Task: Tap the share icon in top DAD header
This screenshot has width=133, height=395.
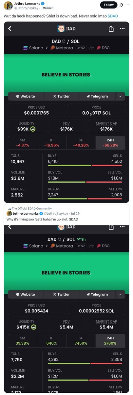Action: 111,29
